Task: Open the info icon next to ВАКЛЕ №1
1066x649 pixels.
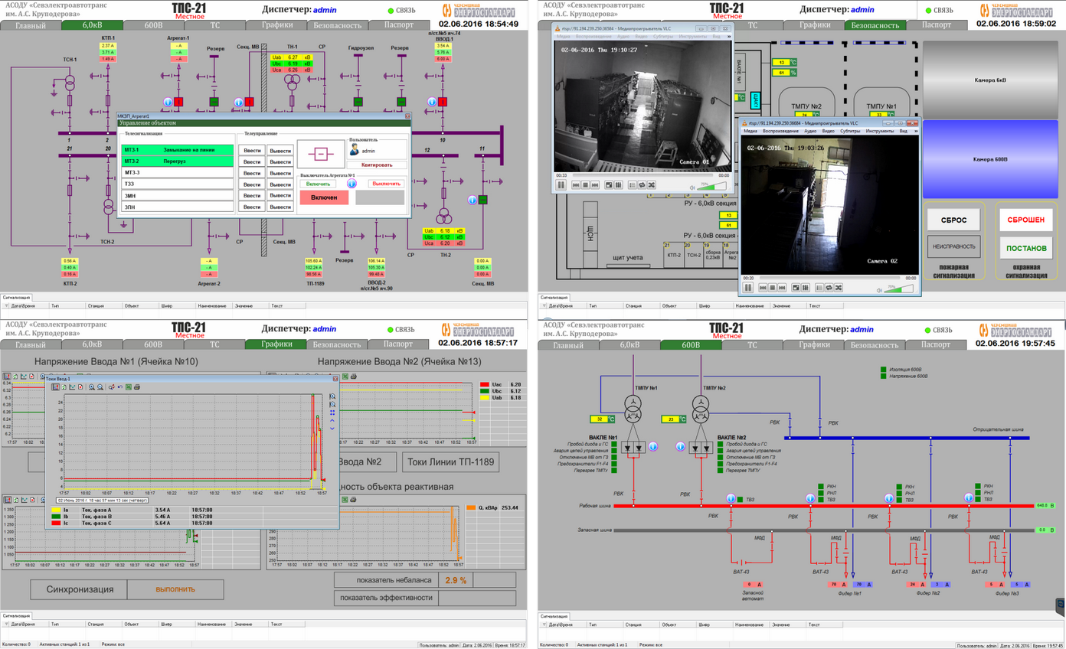Action: (x=653, y=446)
